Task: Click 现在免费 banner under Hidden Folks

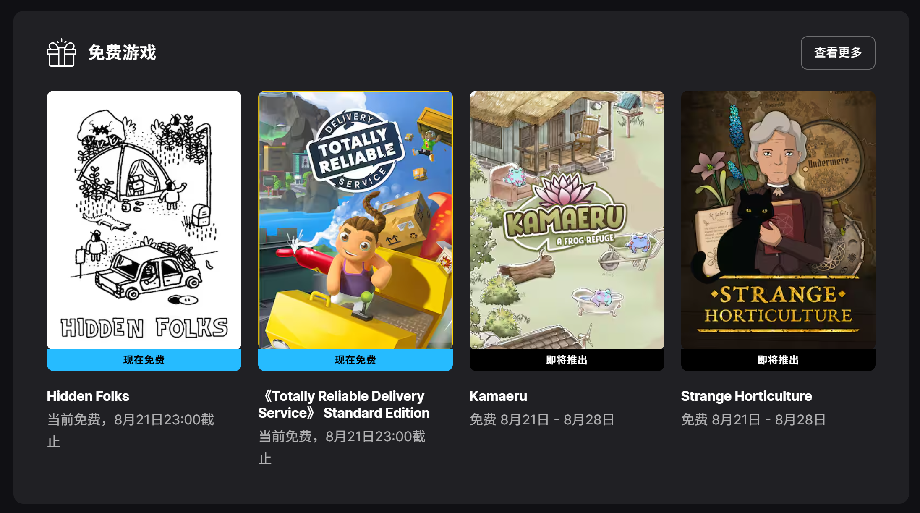Action: point(144,360)
